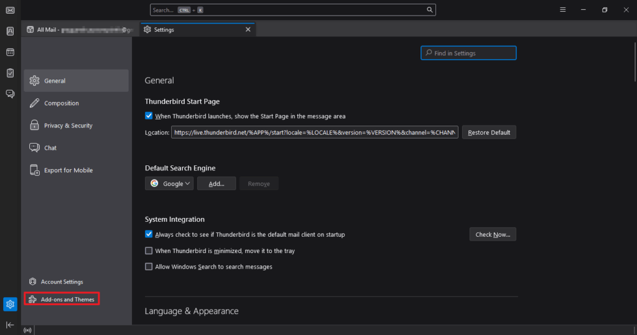Click the Add... search engine button
This screenshot has width=637, height=335.
pyautogui.click(x=216, y=183)
